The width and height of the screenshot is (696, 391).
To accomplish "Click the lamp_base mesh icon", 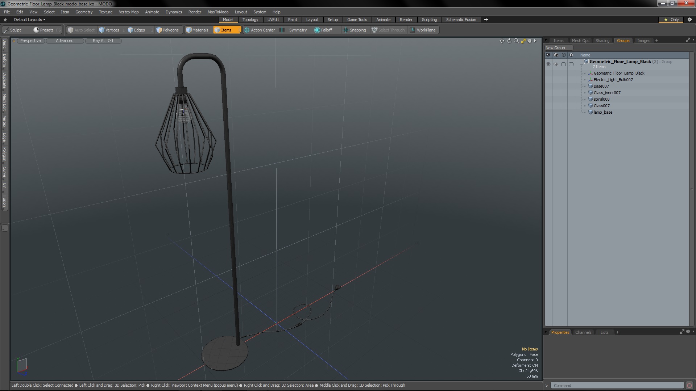I will 590,112.
